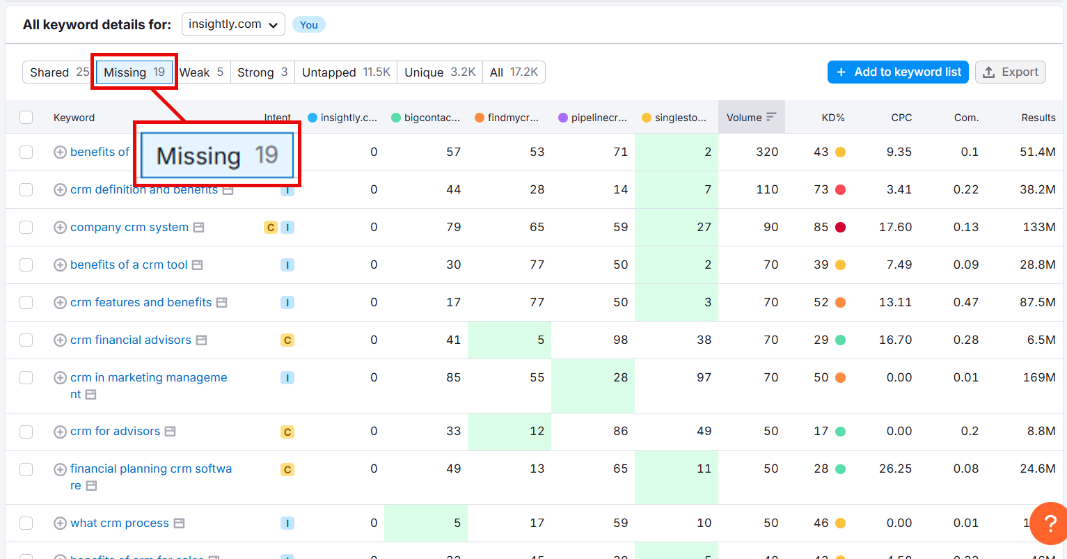Check the box for benefits of a crm tool

(26, 265)
